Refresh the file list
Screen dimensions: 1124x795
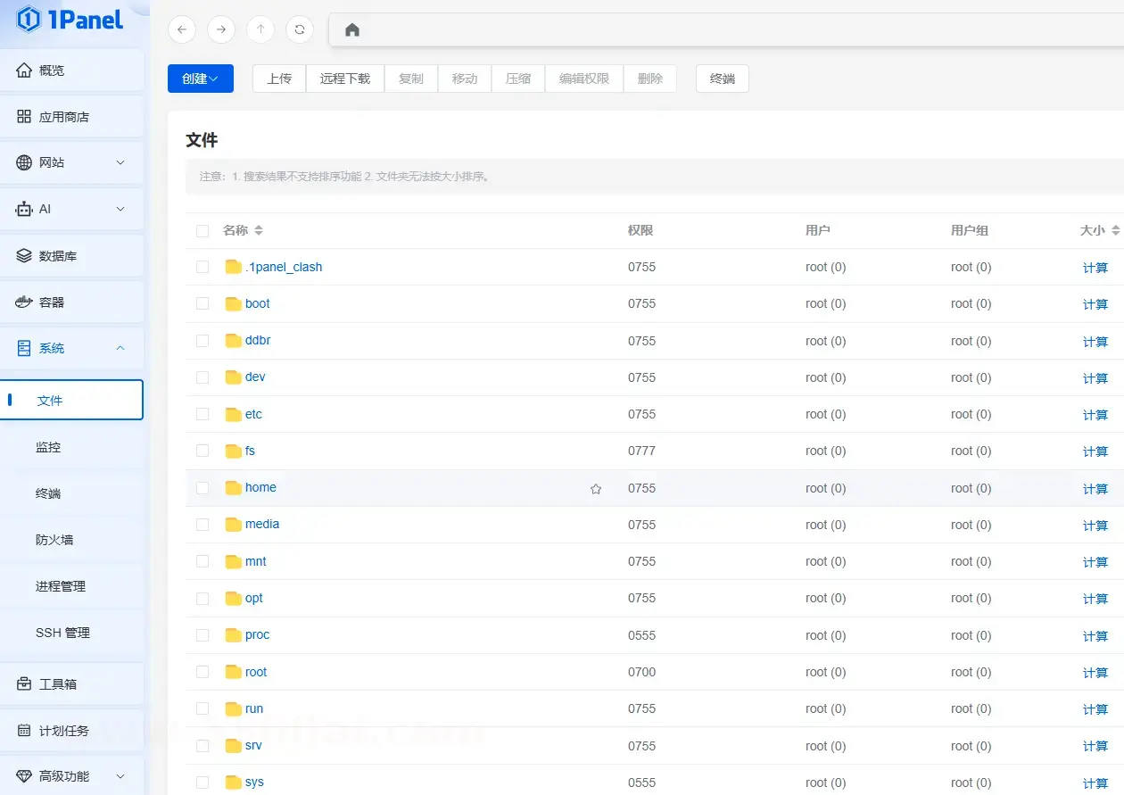300,29
